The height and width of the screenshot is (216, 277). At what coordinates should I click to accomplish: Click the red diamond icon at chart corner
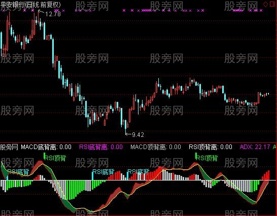click(x=265, y=5)
